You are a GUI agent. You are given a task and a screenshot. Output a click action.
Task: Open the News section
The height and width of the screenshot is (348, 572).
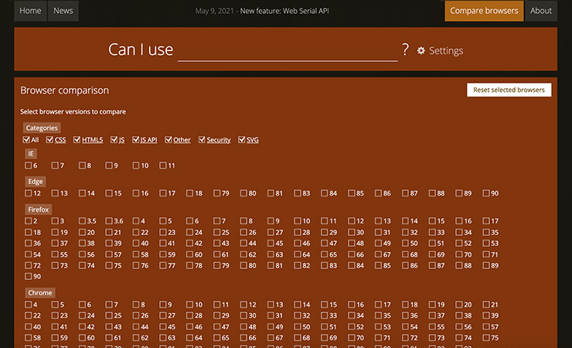63,11
